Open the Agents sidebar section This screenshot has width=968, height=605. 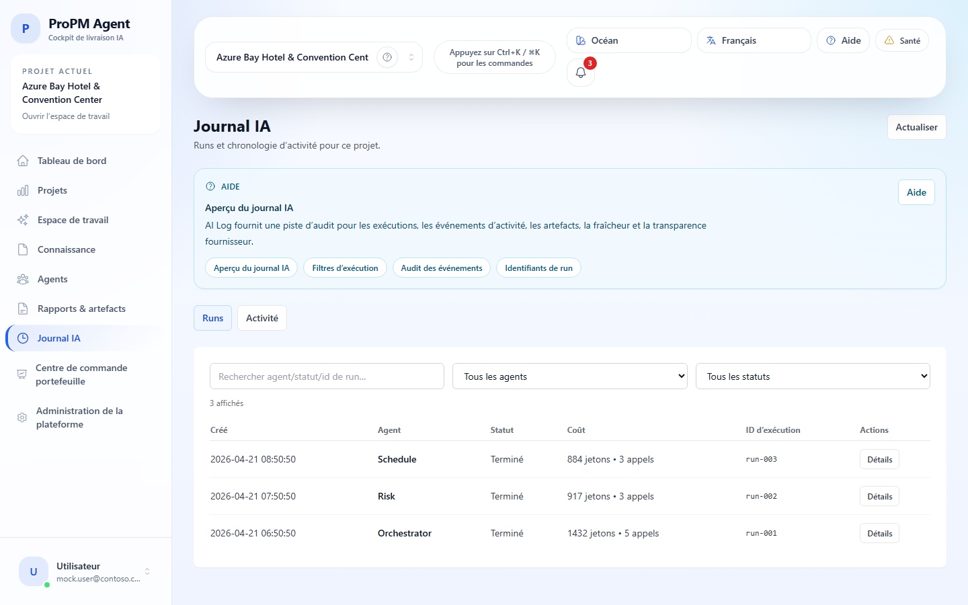pyautogui.click(x=52, y=279)
